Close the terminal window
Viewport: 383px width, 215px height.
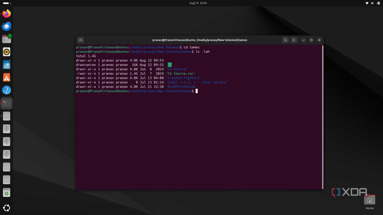coord(319,40)
